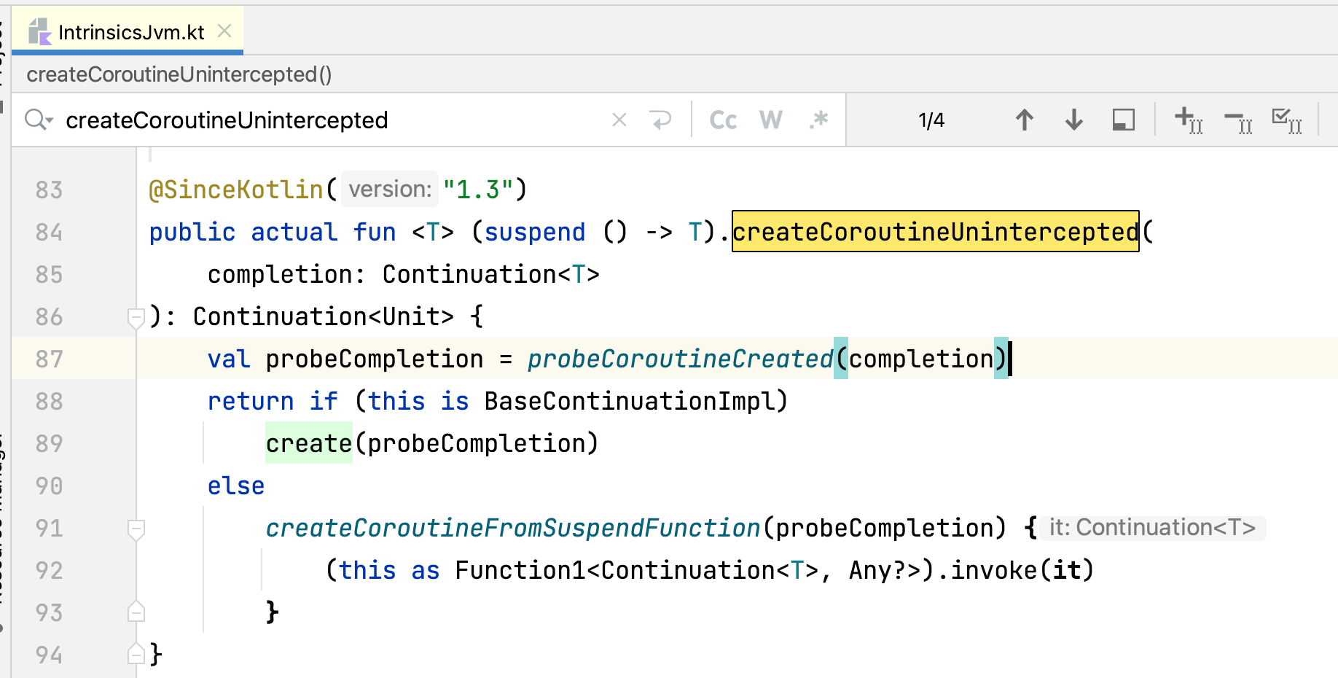1338x678 pixels.
Task: Toggle Match Case (Cc) option
Action: click(x=722, y=120)
